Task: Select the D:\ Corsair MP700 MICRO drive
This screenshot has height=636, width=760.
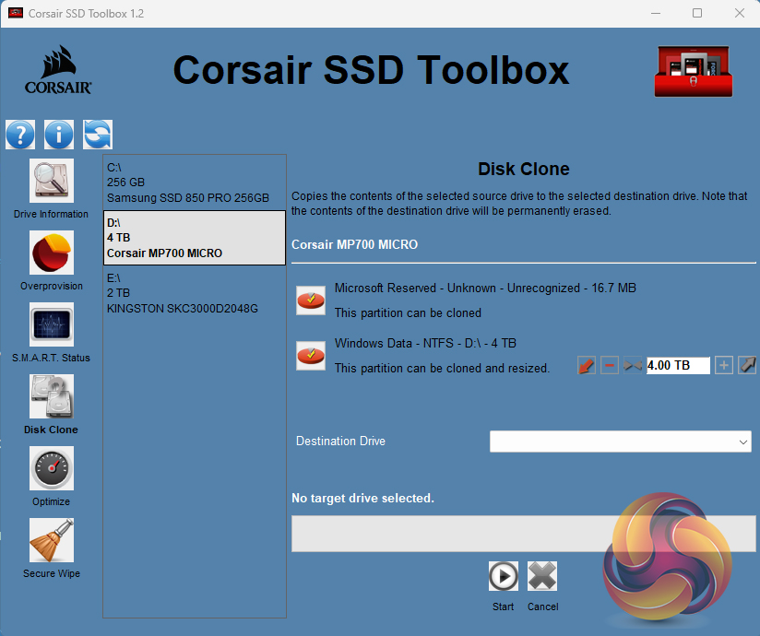Action: pyautogui.click(x=194, y=238)
